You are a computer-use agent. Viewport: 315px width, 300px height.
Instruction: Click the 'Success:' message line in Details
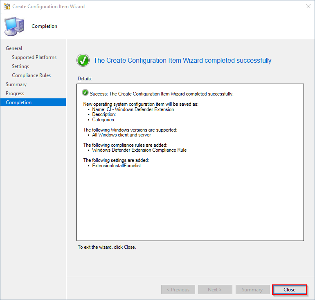pos(162,94)
